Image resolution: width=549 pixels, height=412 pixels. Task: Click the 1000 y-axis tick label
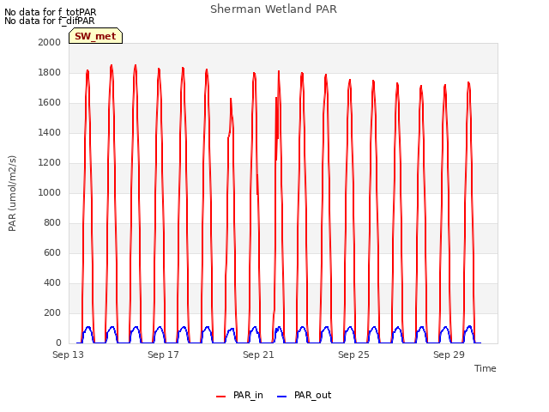pos(50,192)
